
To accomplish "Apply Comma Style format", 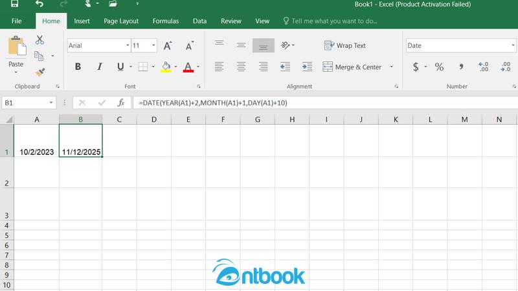I will point(461,67).
